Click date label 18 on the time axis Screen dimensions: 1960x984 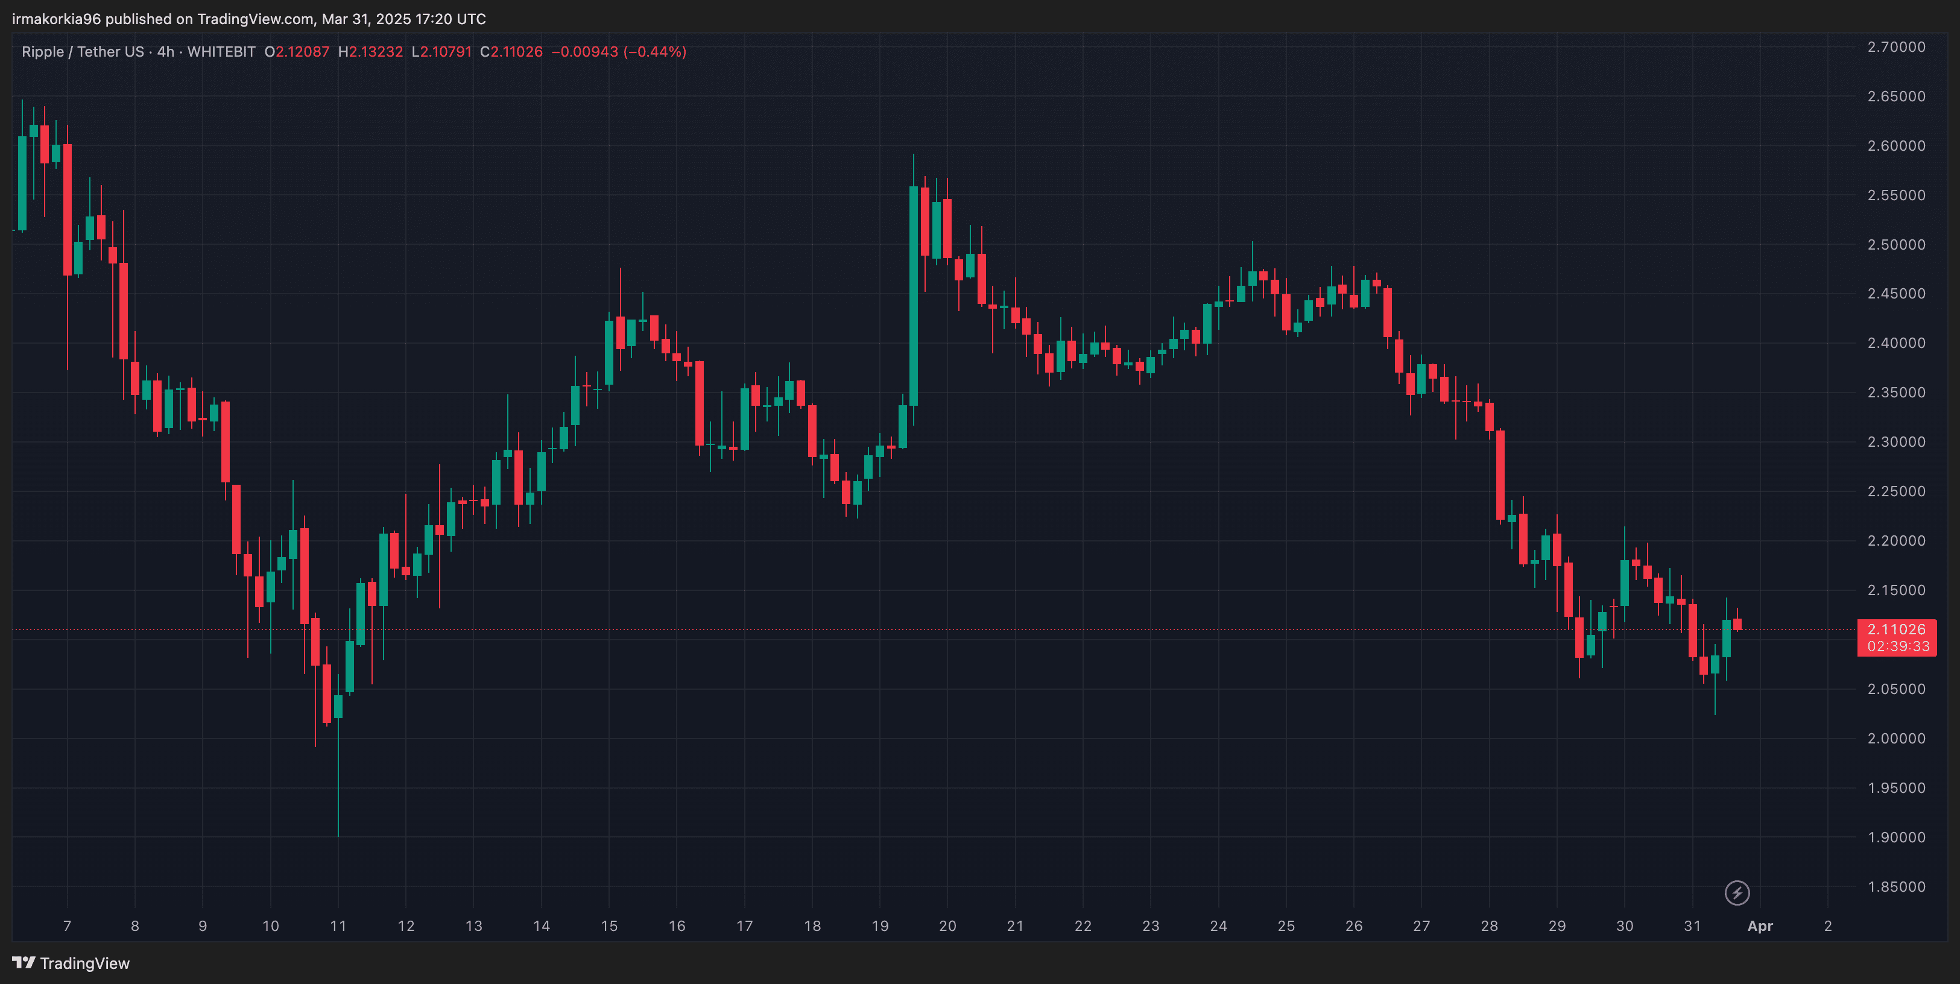click(x=812, y=926)
